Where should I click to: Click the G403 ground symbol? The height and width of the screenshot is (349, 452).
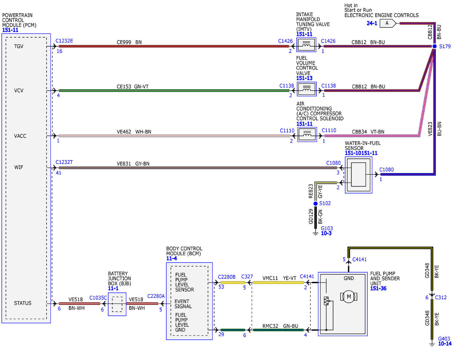tap(432, 343)
